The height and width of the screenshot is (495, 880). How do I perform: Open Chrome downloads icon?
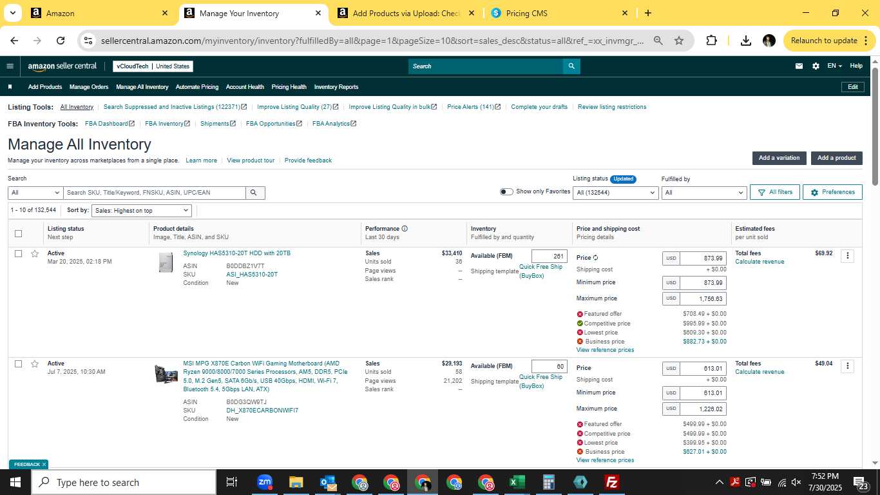point(745,41)
